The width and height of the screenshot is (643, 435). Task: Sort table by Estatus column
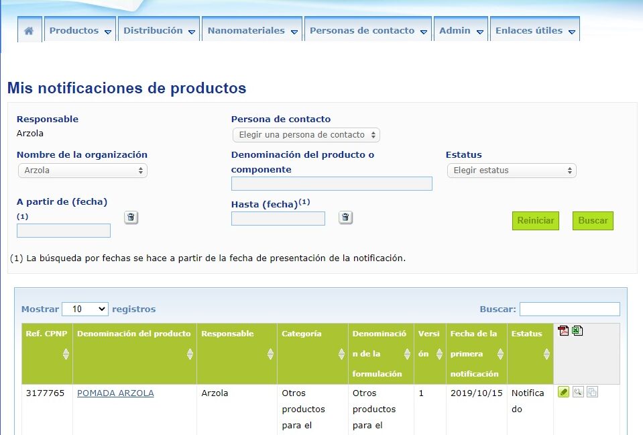(546, 354)
